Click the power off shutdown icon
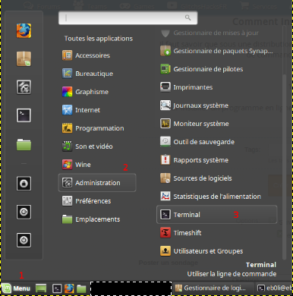Screen dimensions: 293x296 [x=24, y=240]
